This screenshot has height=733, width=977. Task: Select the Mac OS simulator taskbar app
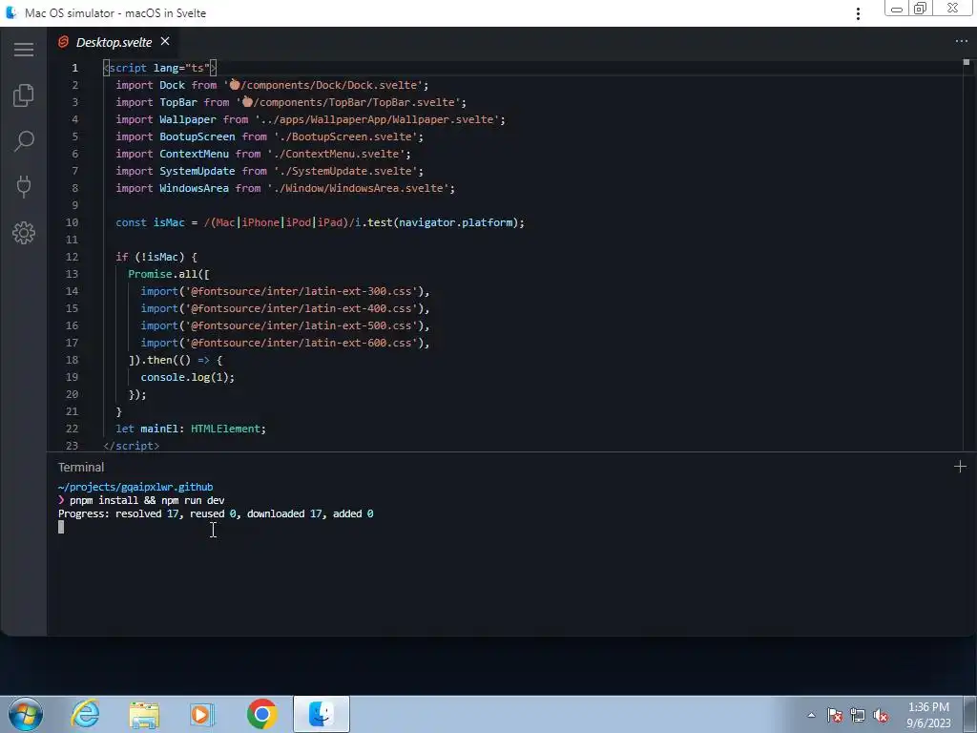click(321, 714)
